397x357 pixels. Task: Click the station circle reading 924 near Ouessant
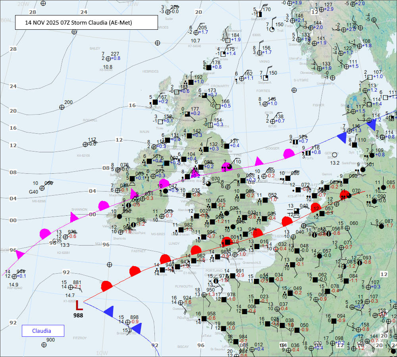[x=181, y=302]
